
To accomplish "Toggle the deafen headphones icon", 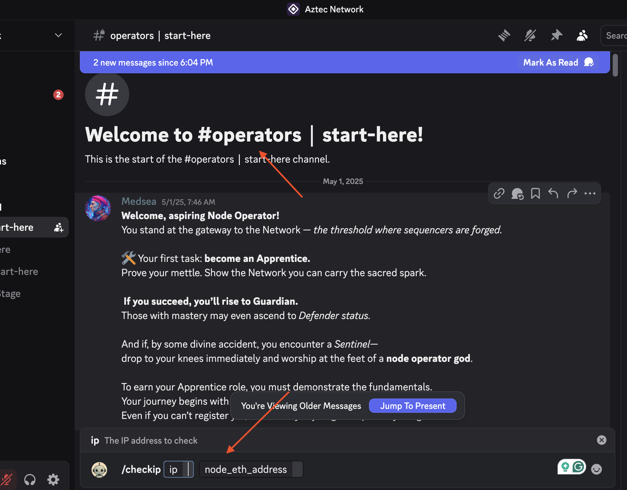I will point(30,480).
